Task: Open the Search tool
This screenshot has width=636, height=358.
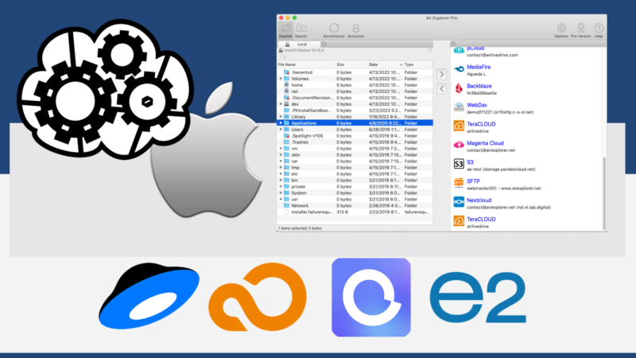Action: point(301,30)
